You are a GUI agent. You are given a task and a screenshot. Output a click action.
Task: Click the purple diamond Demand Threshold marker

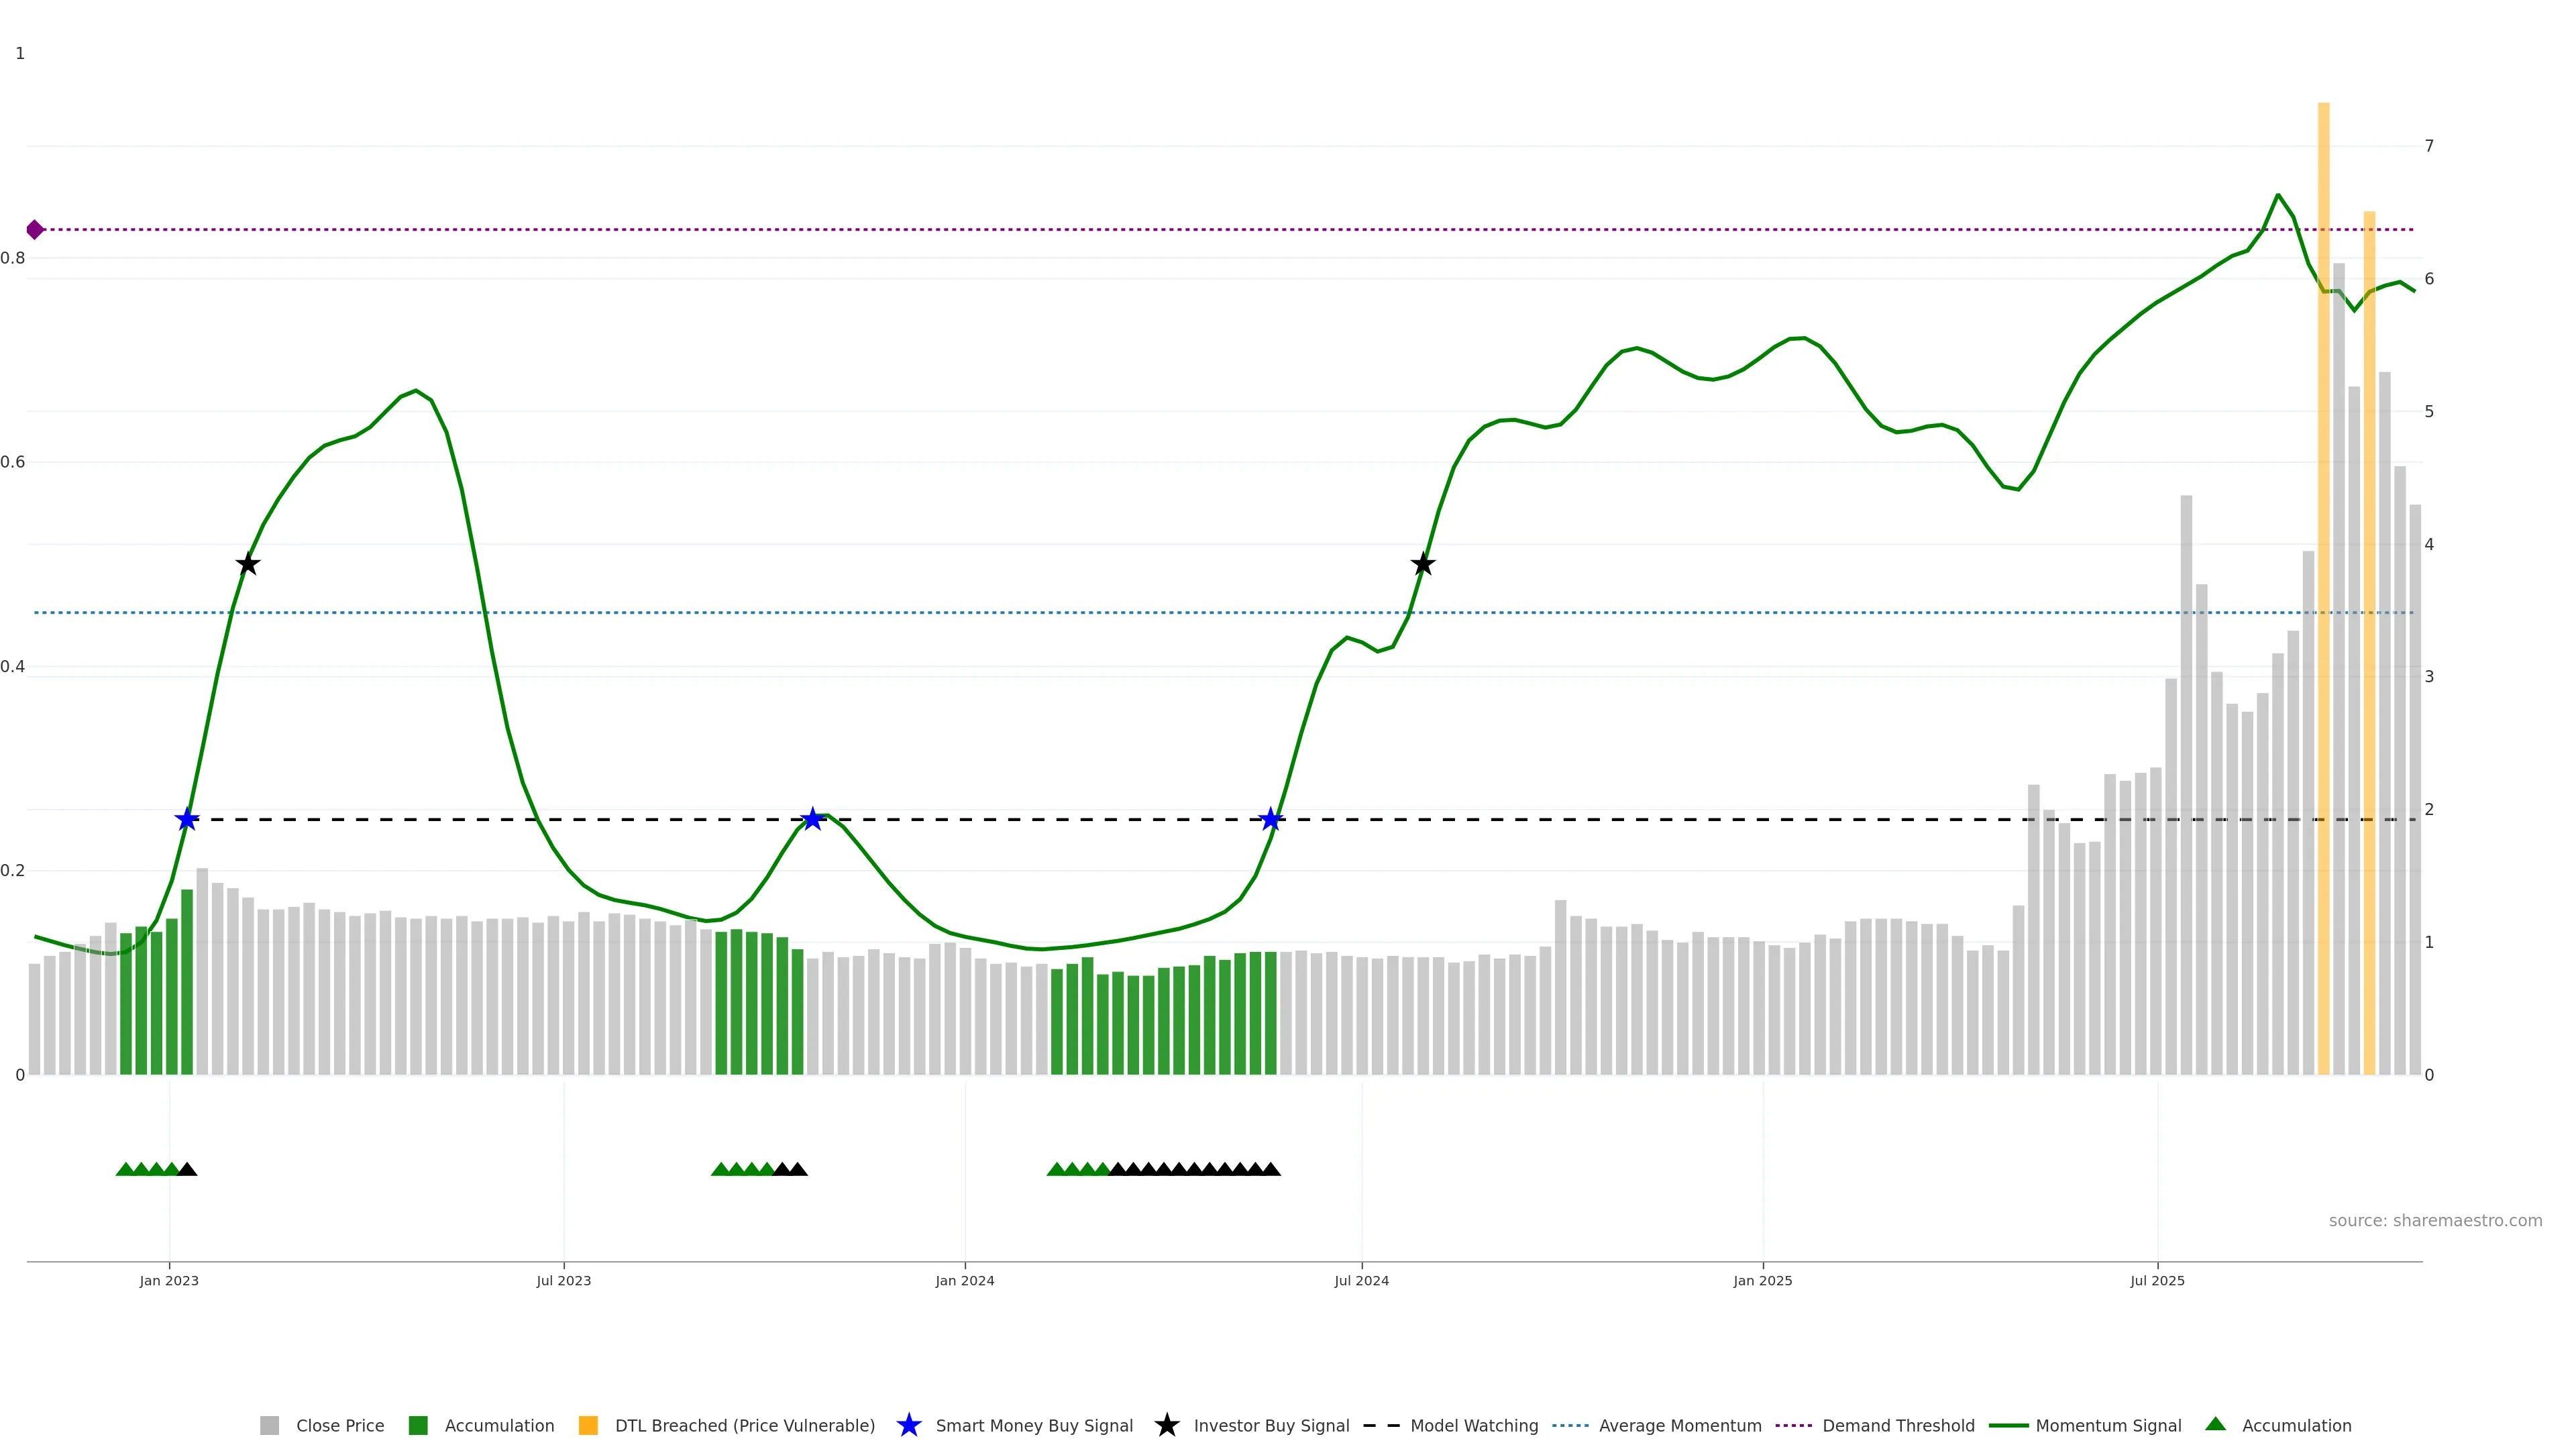35,230
